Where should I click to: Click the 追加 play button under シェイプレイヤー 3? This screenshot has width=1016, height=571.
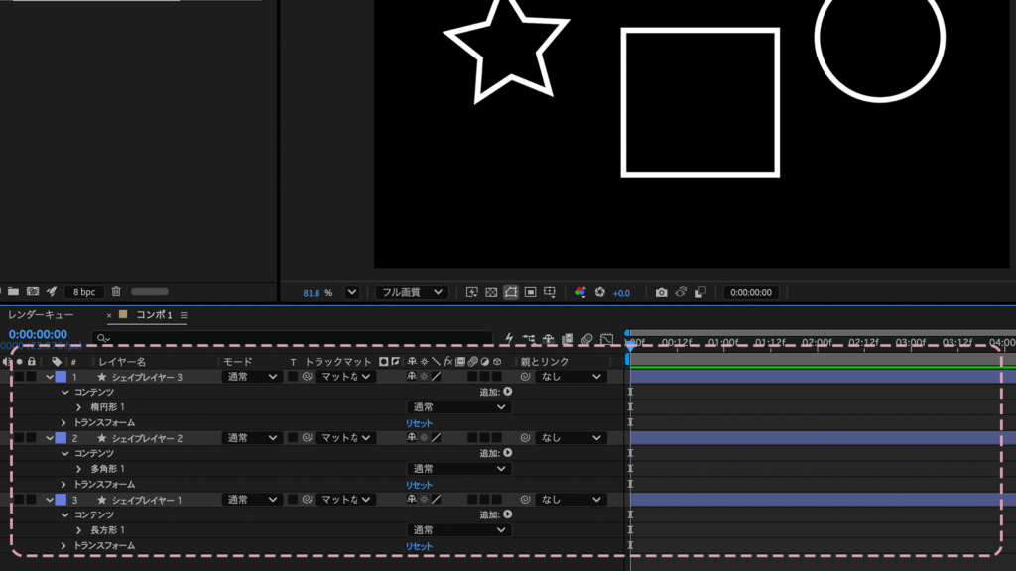pyautogui.click(x=508, y=391)
